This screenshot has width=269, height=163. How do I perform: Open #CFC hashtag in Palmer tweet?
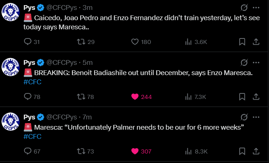(x=32, y=137)
